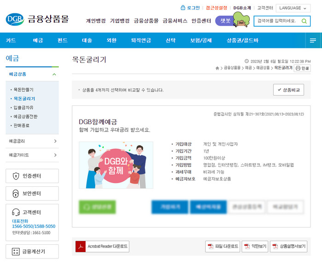This screenshot has height=265, width=322.
Task: Click the DGB와 함께 product image
Action: [x=116, y=165]
